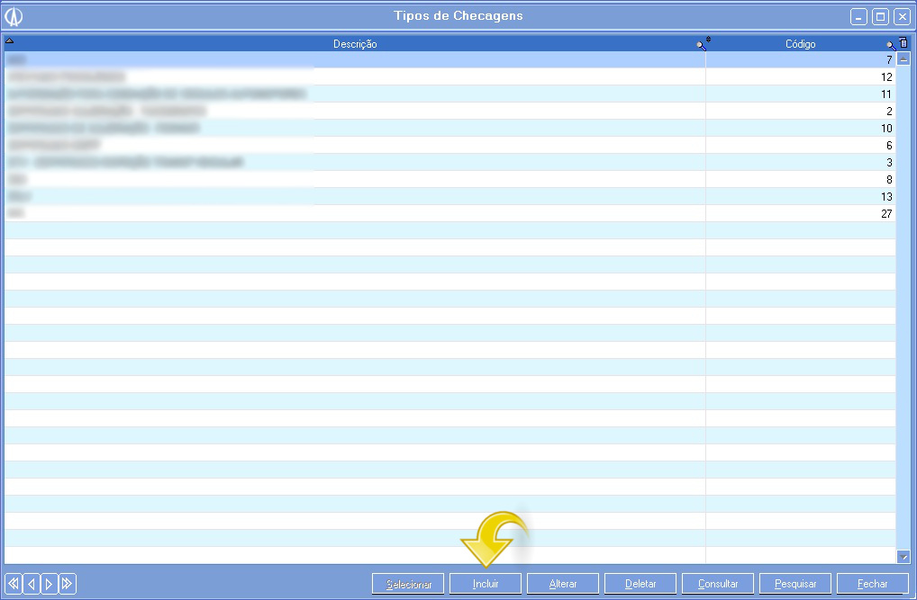Go to the next record
Image resolution: width=917 pixels, height=600 pixels.
pos(50,584)
